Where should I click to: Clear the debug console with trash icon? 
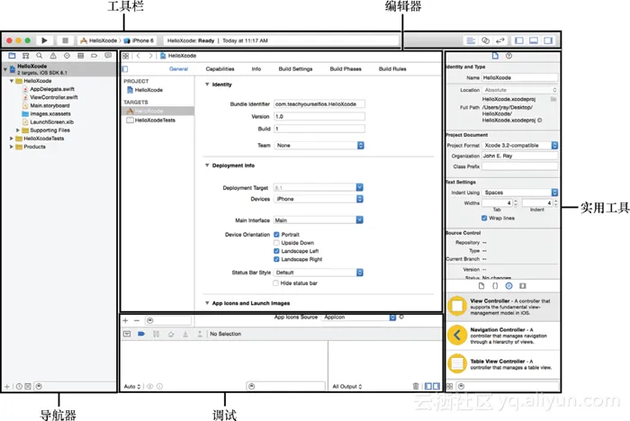416,386
